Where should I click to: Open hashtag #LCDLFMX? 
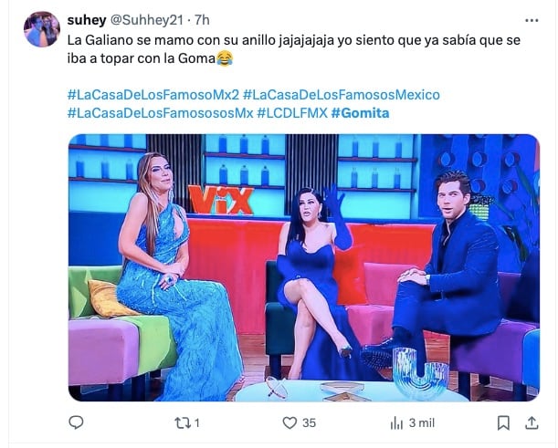(x=292, y=113)
